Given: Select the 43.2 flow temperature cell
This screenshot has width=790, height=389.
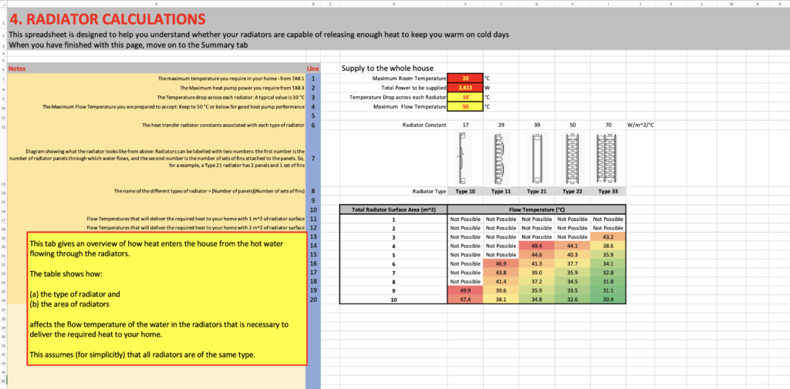Looking at the screenshot, I should coord(608,236).
